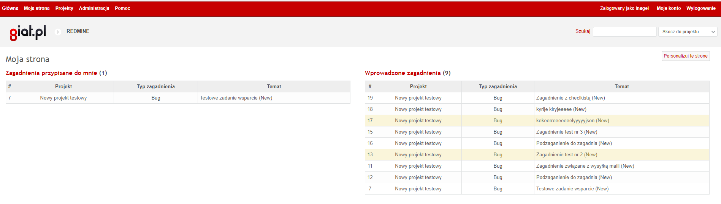Open issue number 15
The height and width of the screenshot is (204, 721).
[370, 132]
